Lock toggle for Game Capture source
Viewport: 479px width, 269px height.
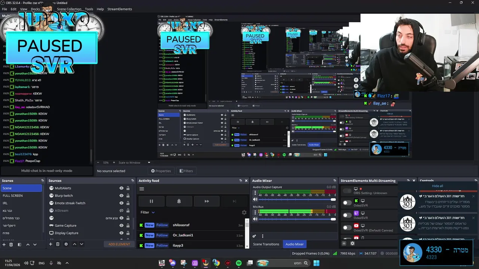[128, 226]
